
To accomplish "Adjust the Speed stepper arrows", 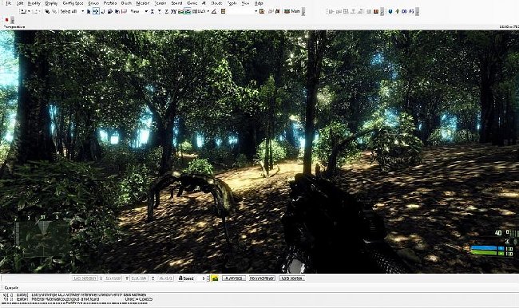I will pyautogui.click(x=208, y=278).
